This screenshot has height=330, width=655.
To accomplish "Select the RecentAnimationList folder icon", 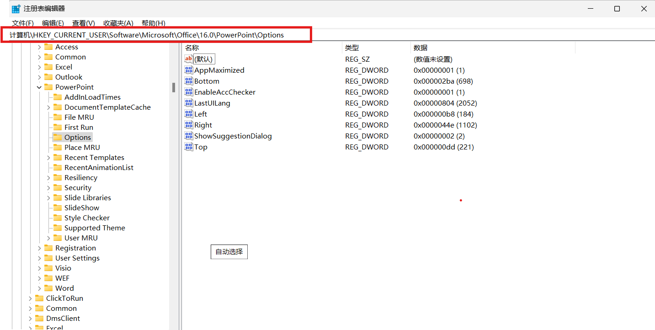I will tap(58, 167).
